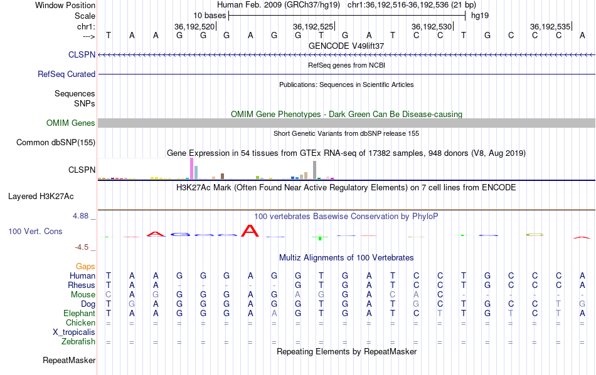Screen dimensions: 596x375
Task: Select the Human species row label
Action: tap(82, 275)
